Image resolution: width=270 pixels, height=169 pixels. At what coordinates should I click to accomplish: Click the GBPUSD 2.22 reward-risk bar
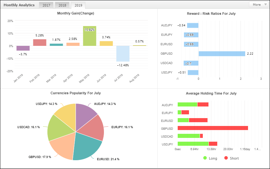point(222,54)
